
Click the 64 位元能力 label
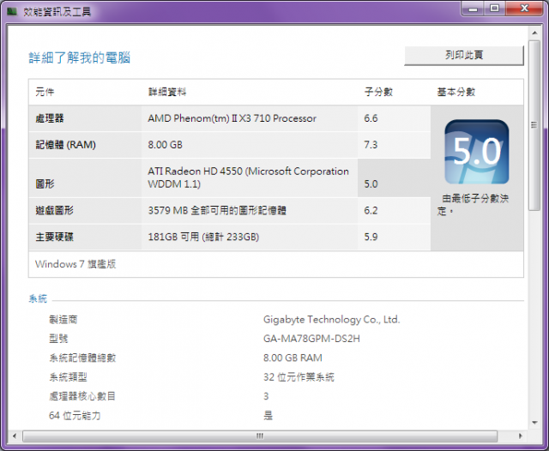[x=75, y=416]
